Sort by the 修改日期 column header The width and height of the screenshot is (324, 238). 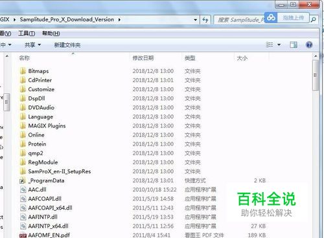tap(143, 58)
